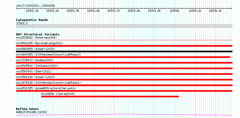
Task: Select the red bar under nsv5941199
Action: click(124, 80)
